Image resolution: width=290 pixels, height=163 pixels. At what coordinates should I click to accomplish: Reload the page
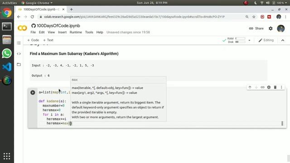pos(32,17)
